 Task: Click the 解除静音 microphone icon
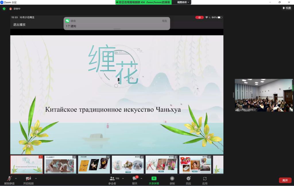point(9,179)
